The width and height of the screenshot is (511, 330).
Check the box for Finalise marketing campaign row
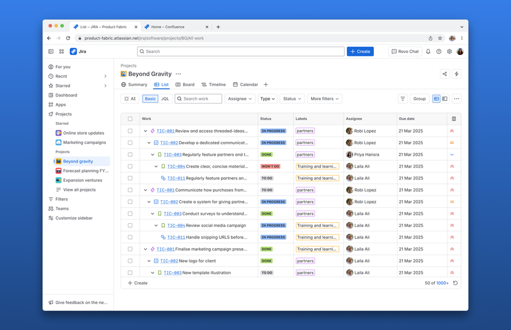pyautogui.click(x=130, y=249)
